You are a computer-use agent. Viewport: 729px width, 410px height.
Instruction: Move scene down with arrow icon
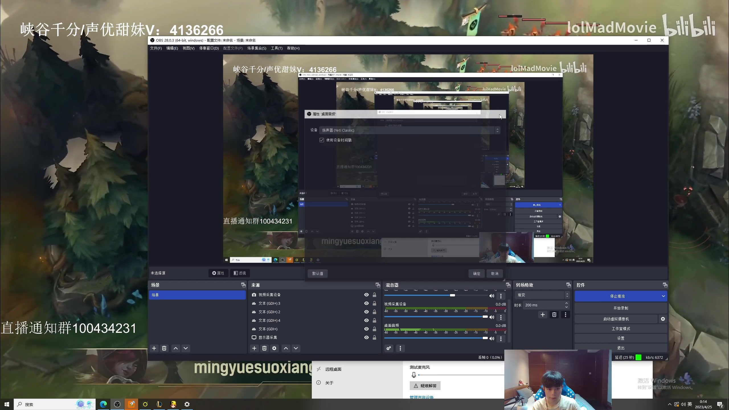(186, 348)
